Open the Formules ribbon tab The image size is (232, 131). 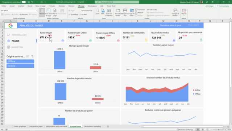point(52,6)
